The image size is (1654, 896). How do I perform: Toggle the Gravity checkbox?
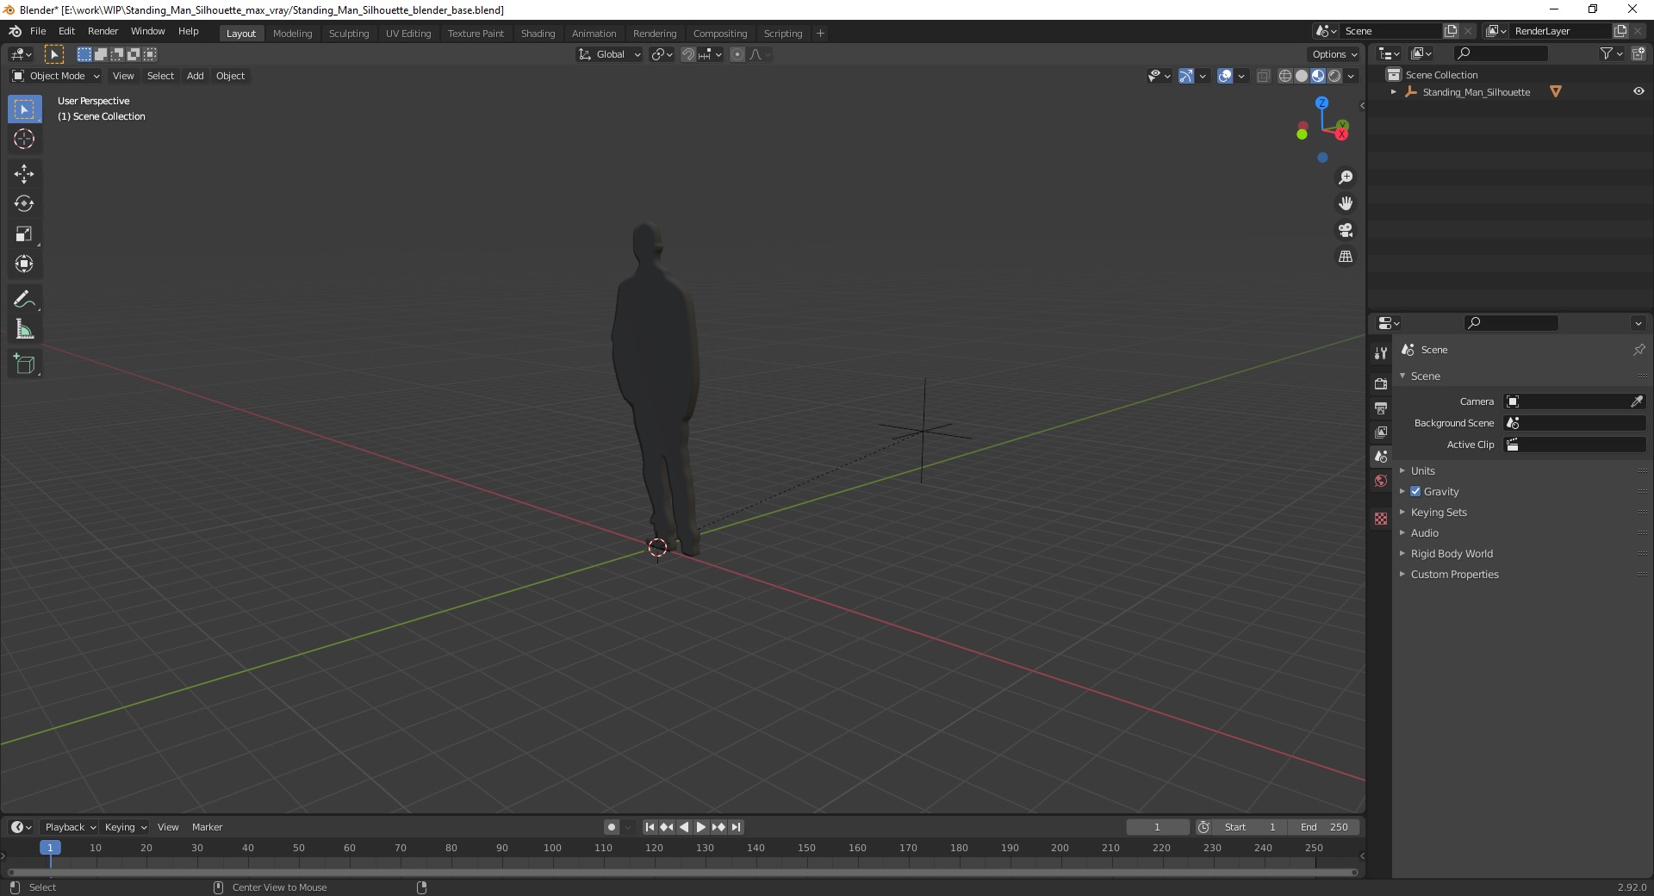(1415, 491)
